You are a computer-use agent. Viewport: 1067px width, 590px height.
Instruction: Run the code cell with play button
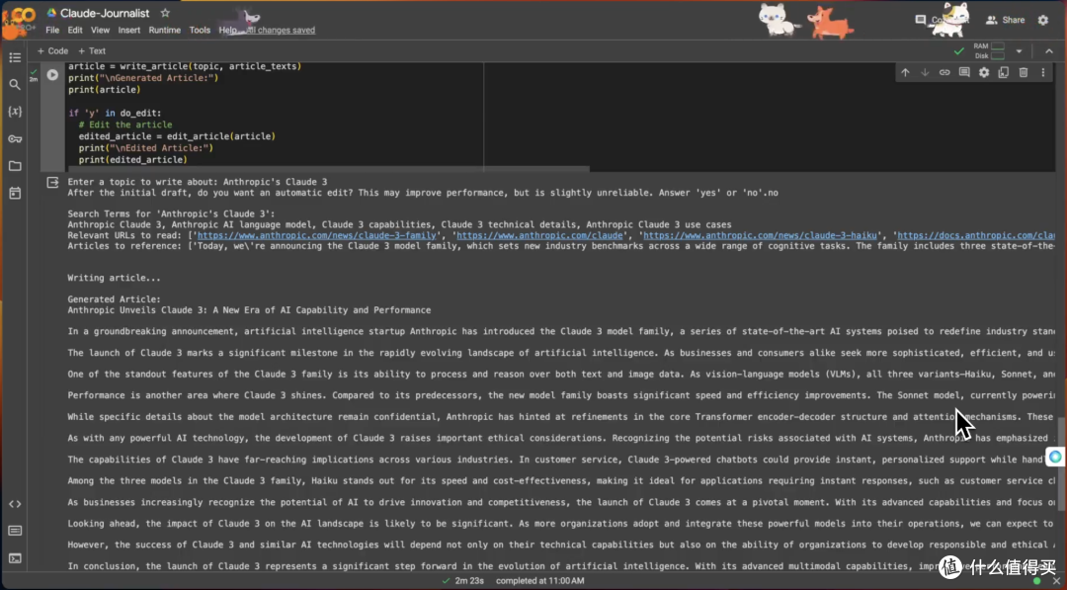52,75
